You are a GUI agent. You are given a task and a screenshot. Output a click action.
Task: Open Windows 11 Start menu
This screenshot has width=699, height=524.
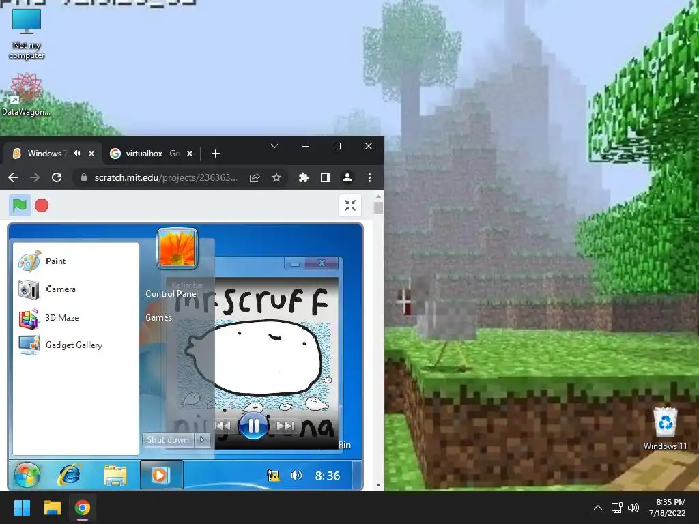click(23, 508)
